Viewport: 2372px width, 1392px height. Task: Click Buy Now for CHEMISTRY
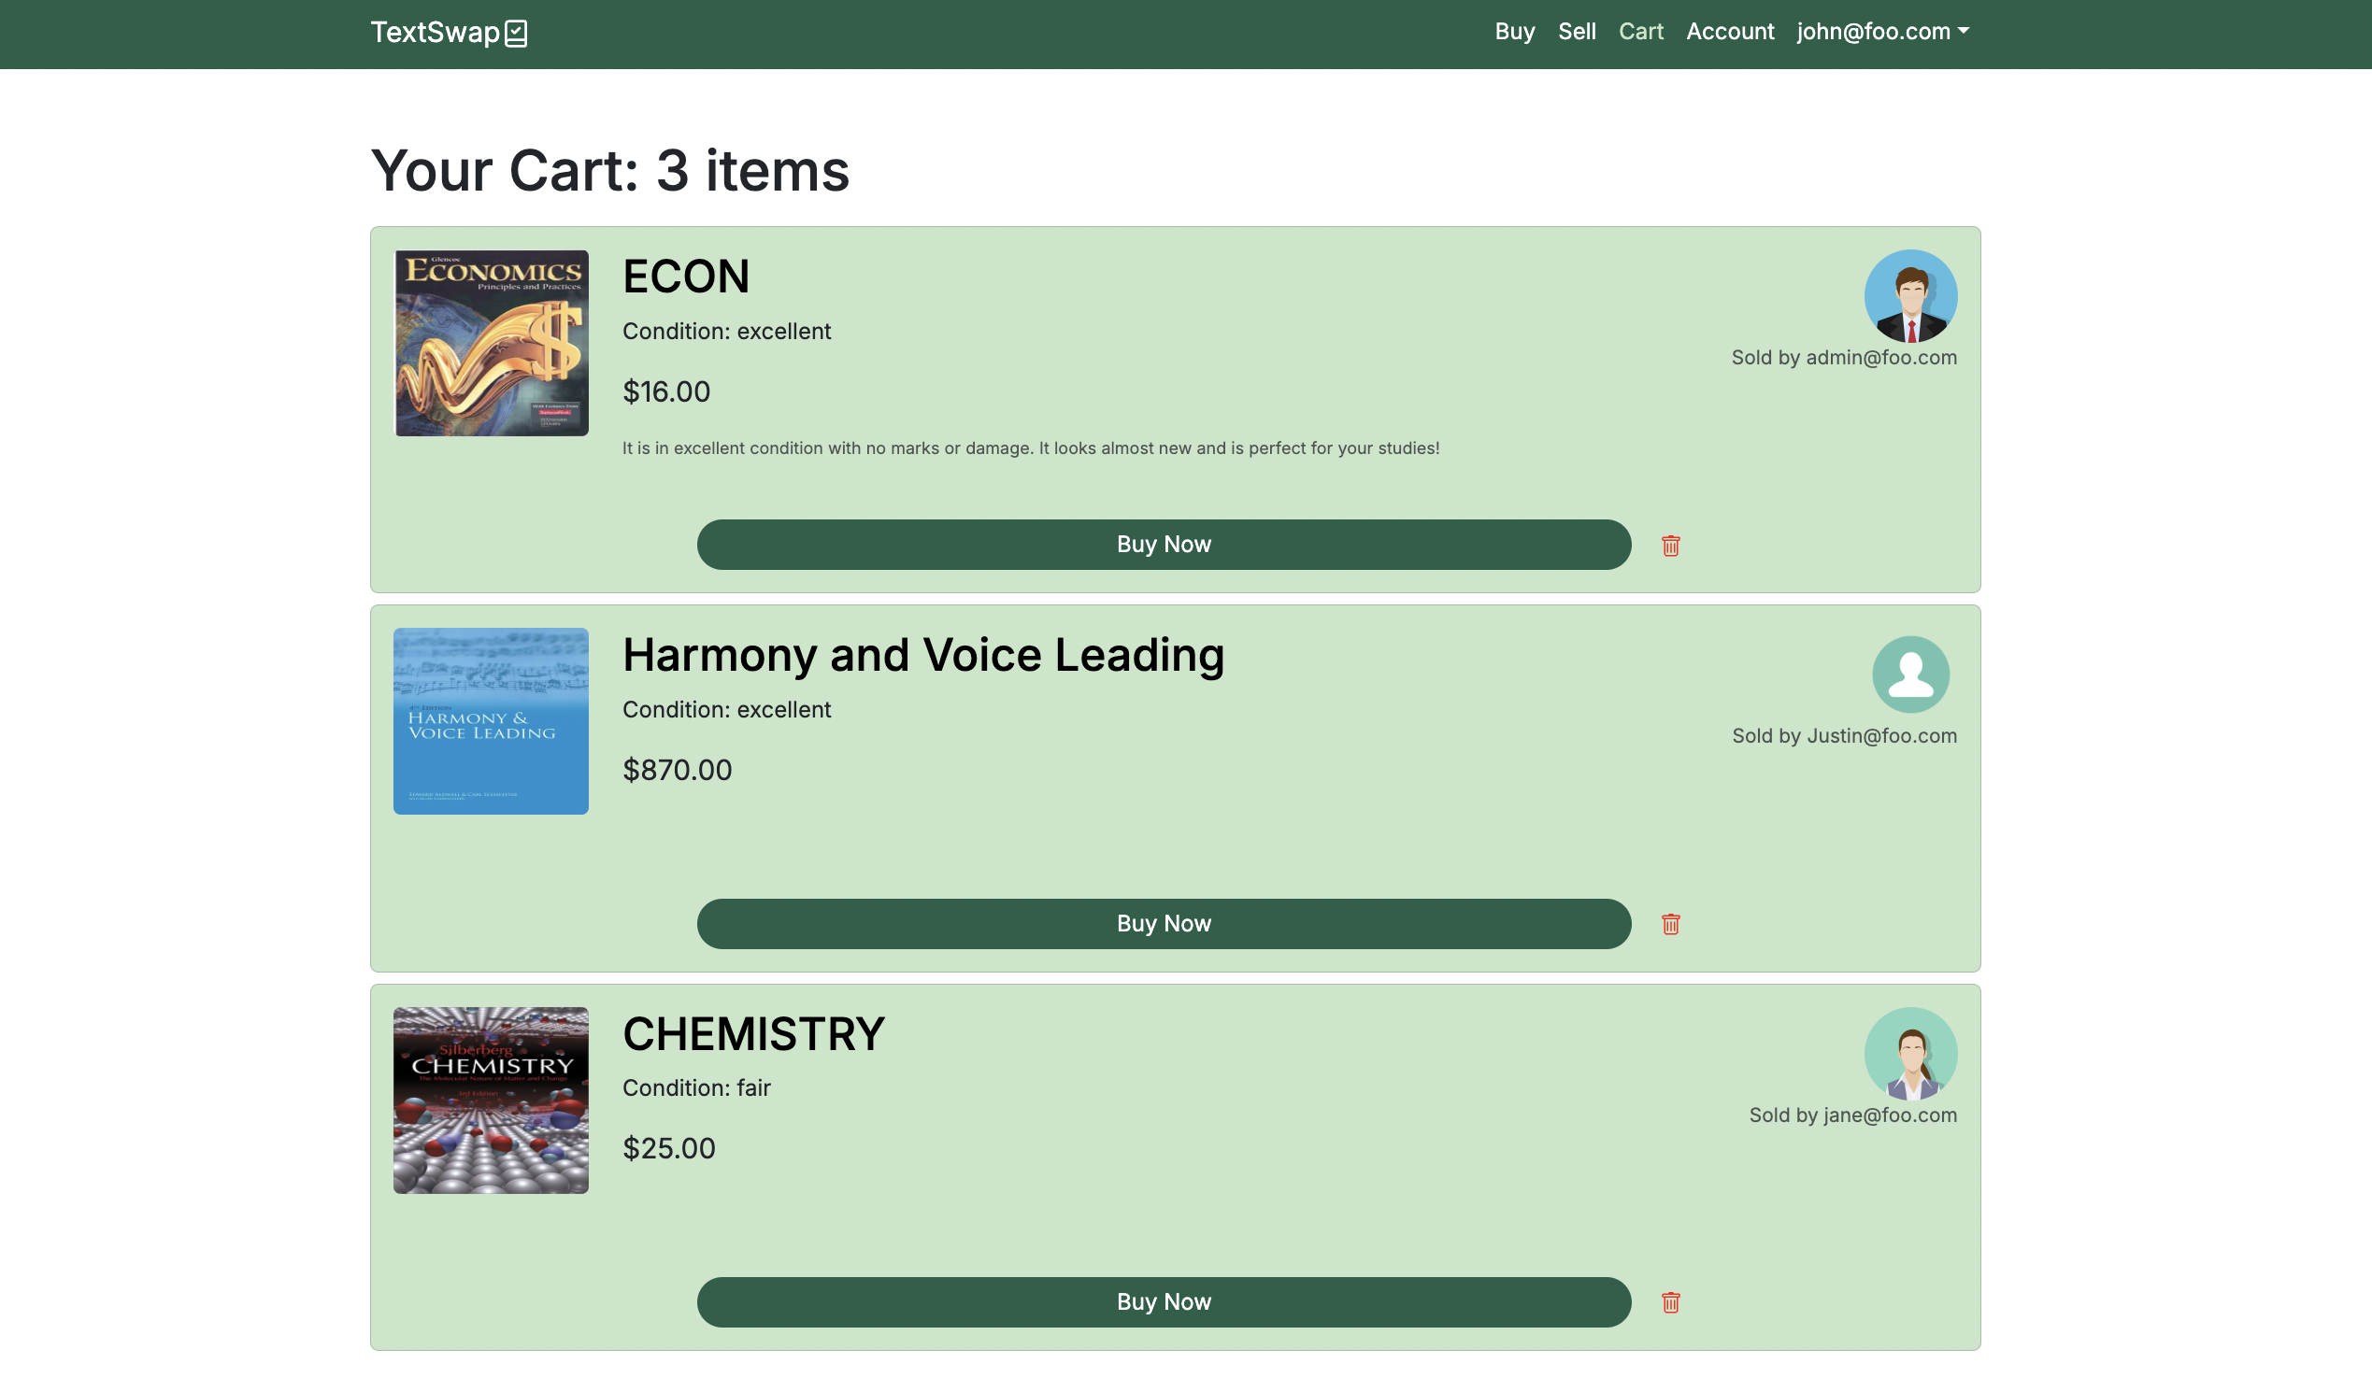pos(1164,1301)
